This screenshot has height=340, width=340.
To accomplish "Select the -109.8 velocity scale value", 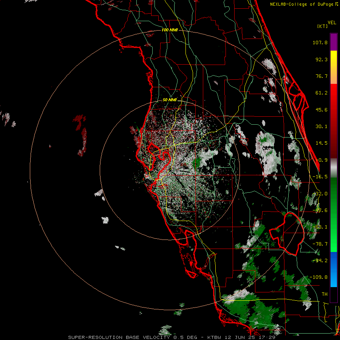I will coord(318,277).
